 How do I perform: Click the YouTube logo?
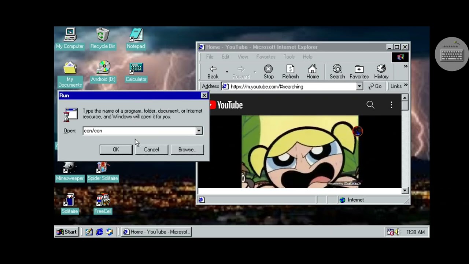pyautogui.click(x=226, y=105)
